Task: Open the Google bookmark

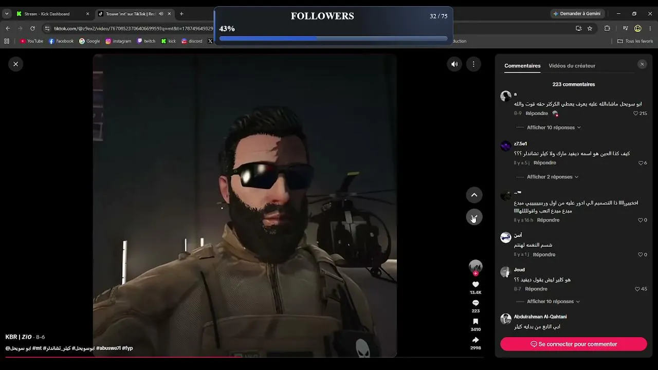Action: [x=89, y=41]
